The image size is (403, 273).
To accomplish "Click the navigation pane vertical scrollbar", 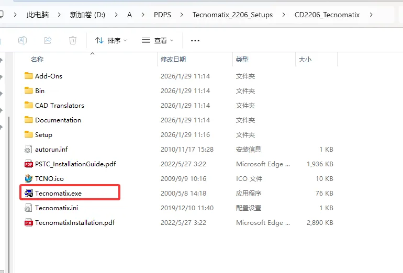I will pos(9,195).
